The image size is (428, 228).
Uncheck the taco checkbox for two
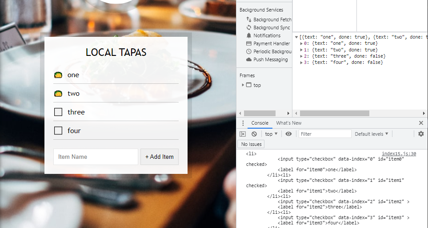pyautogui.click(x=58, y=94)
